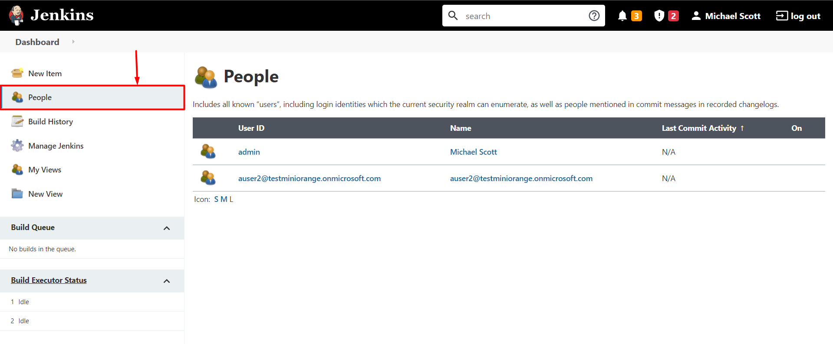Viewport: 833px width, 344px height.
Task: Open notifications bell icon
Action: tap(622, 16)
